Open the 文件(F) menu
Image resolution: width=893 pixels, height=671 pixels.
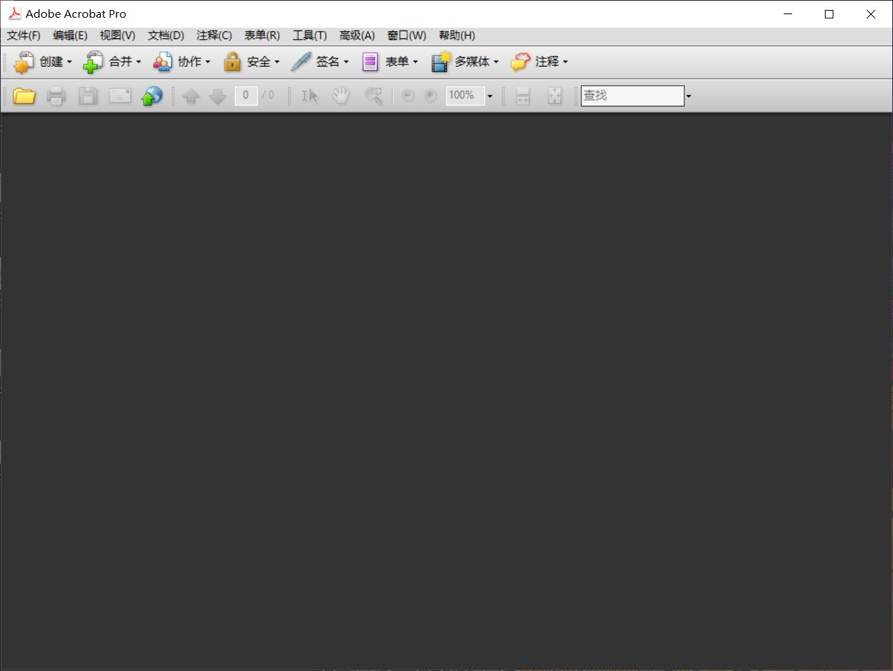pyautogui.click(x=23, y=35)
